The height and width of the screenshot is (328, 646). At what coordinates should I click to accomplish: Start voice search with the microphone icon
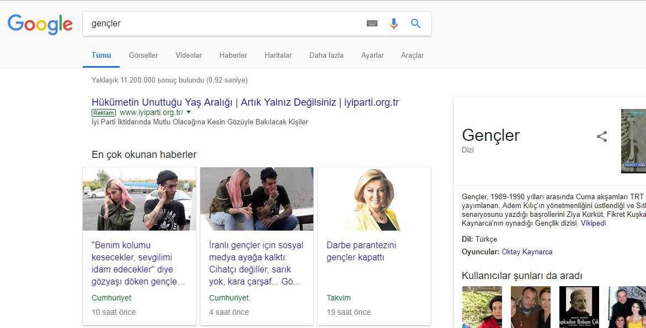point(393,23)
